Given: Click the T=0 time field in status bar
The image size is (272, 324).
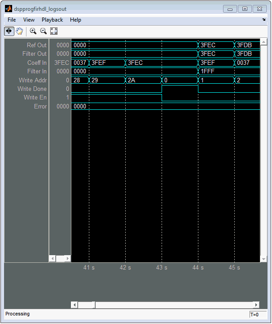Looking at the screenshot, I should 258,314.
